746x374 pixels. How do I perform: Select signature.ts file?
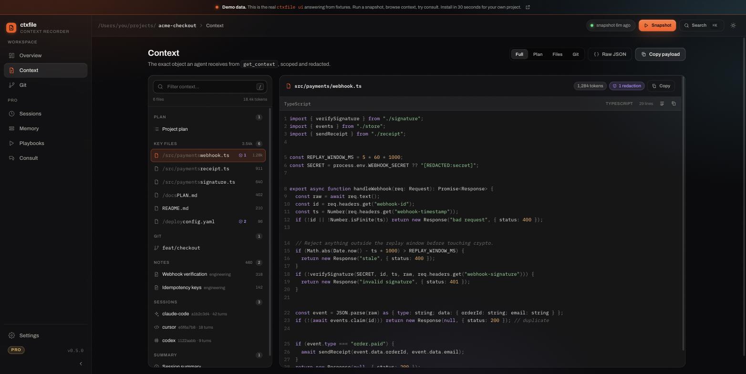point(208,182)
